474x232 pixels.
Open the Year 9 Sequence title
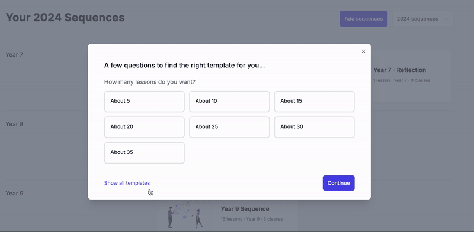[x=245, y=209]
